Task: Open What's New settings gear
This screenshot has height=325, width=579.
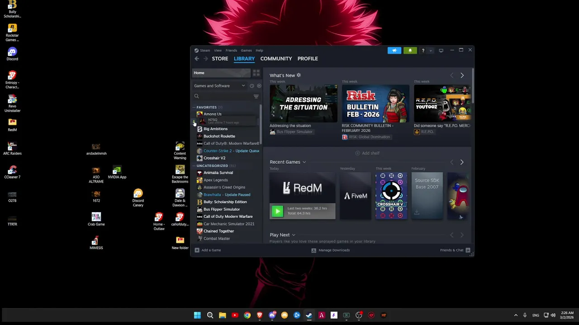Action: [299, 75]
